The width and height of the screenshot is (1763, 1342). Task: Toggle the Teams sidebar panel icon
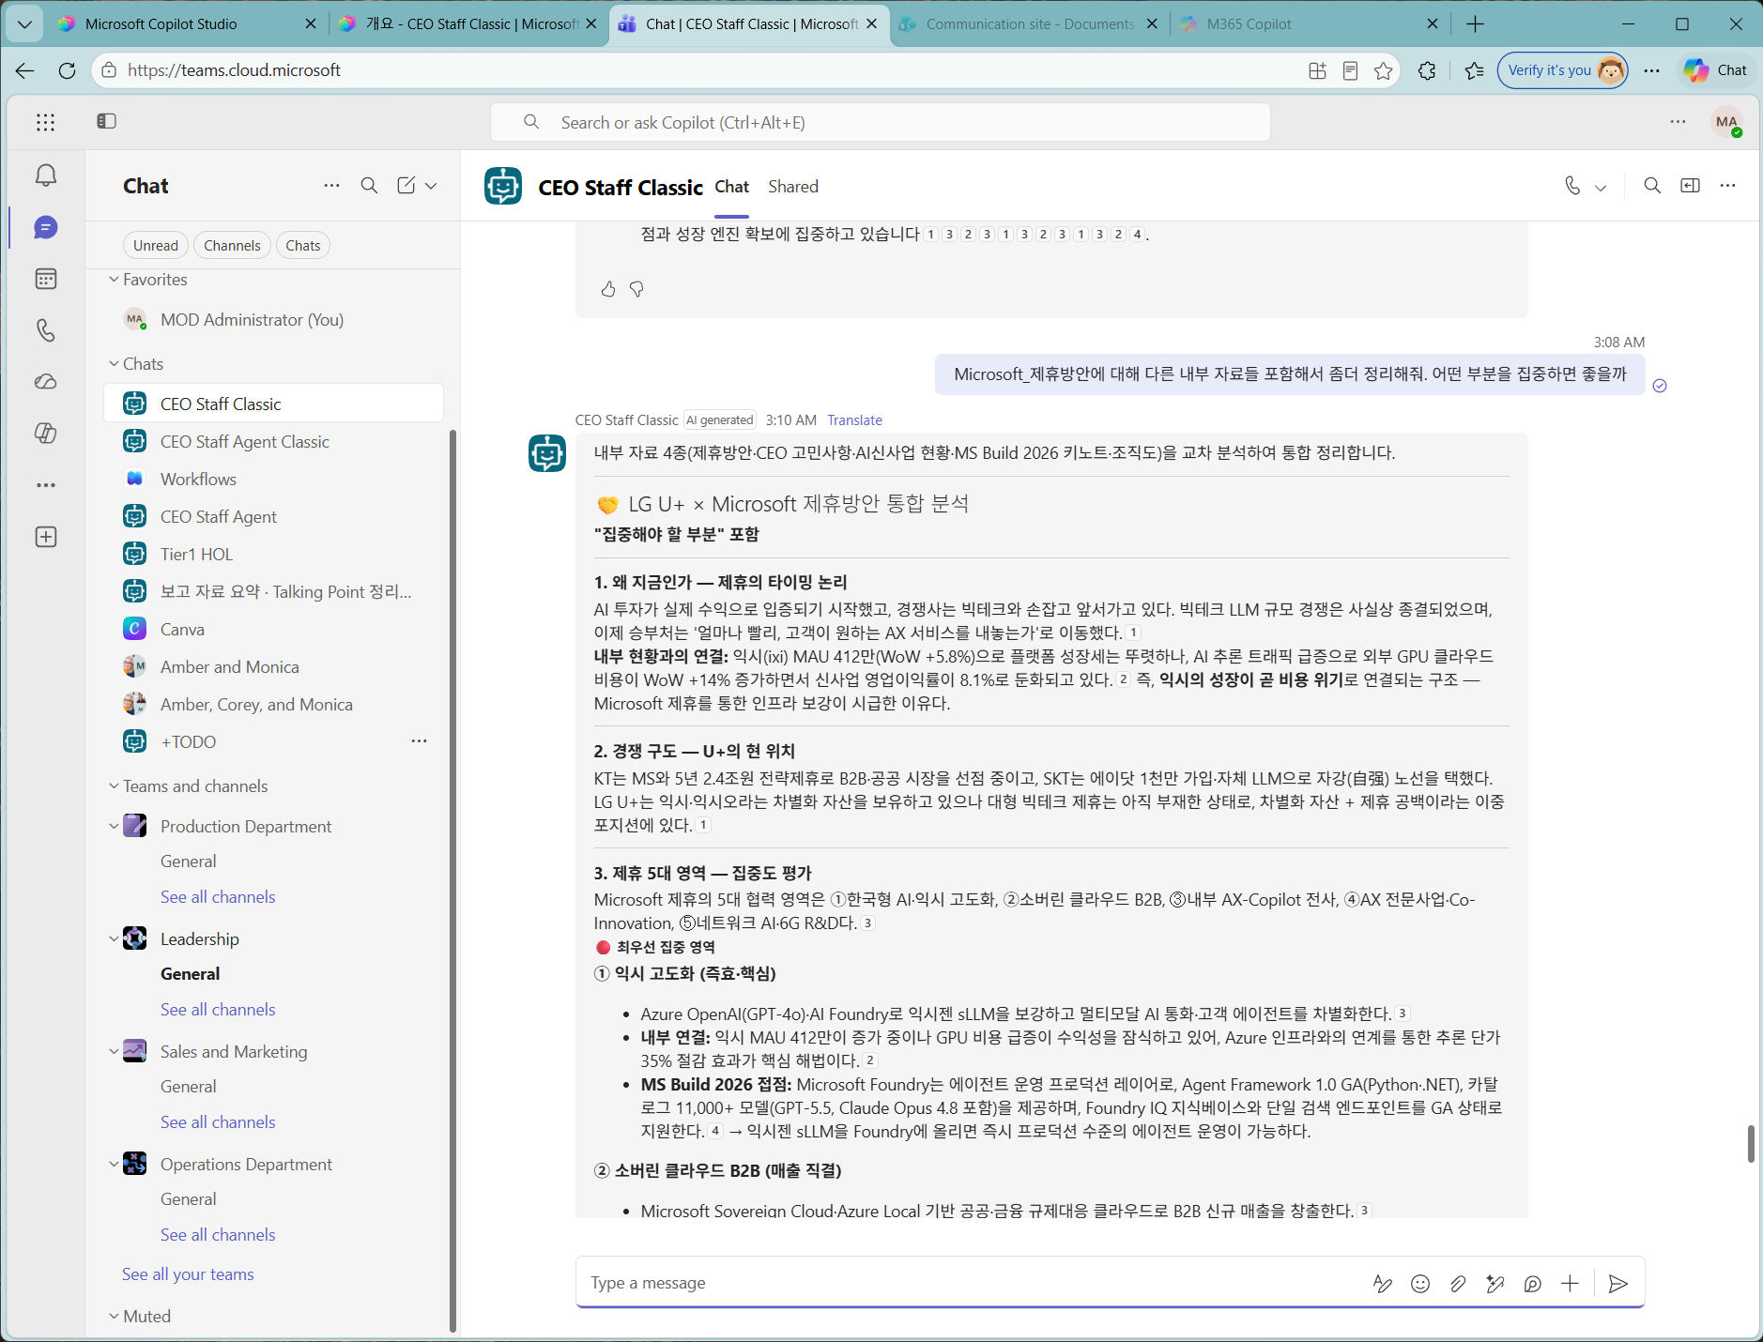(106, 121)
